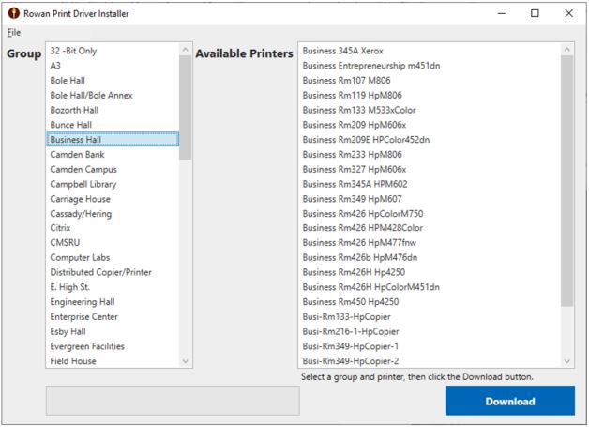Click the Available Printers scrollbar down arrow
The height and width of the screenshot is (427, 589).
pos(566,361)
